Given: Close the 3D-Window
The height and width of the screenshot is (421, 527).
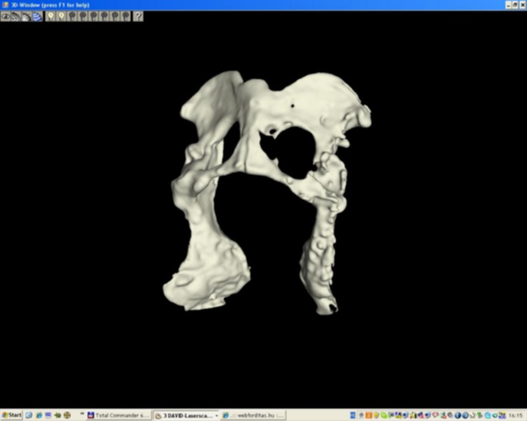Looking at the screenshot, I should coord(522,5).
